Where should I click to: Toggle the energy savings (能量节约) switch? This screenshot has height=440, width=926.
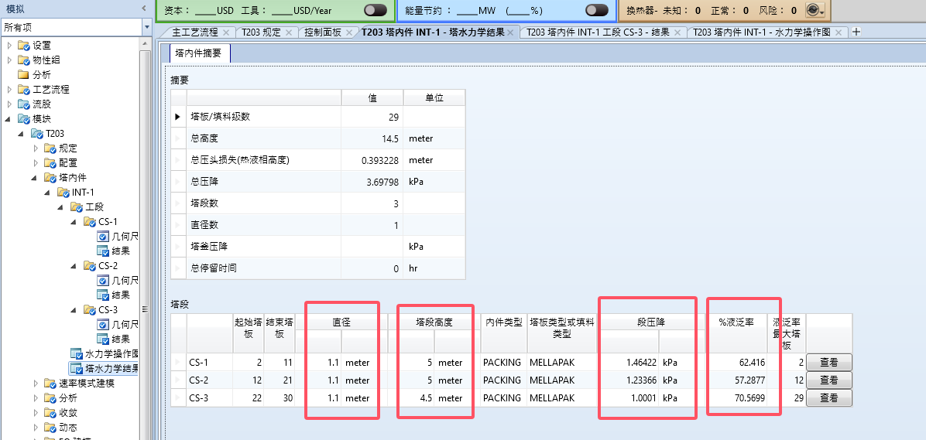pyautogui.click(x=597, y=10)
